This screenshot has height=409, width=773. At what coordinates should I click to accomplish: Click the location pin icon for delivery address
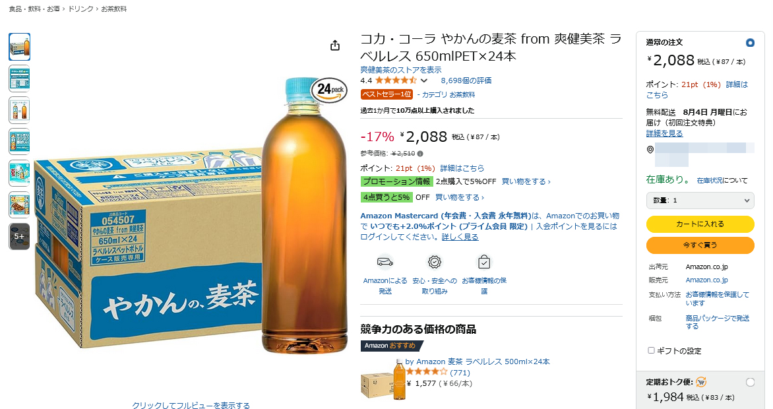[650, 150]
